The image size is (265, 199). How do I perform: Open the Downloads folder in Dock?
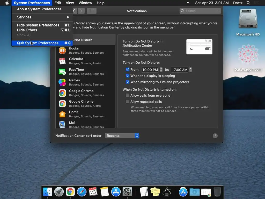194,192
